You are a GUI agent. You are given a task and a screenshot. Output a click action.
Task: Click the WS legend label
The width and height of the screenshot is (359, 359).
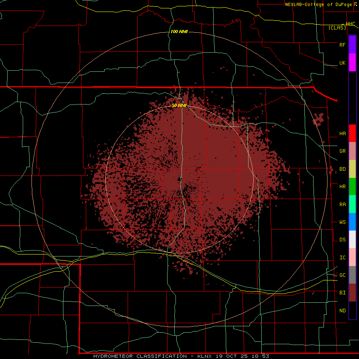(342, 222)
